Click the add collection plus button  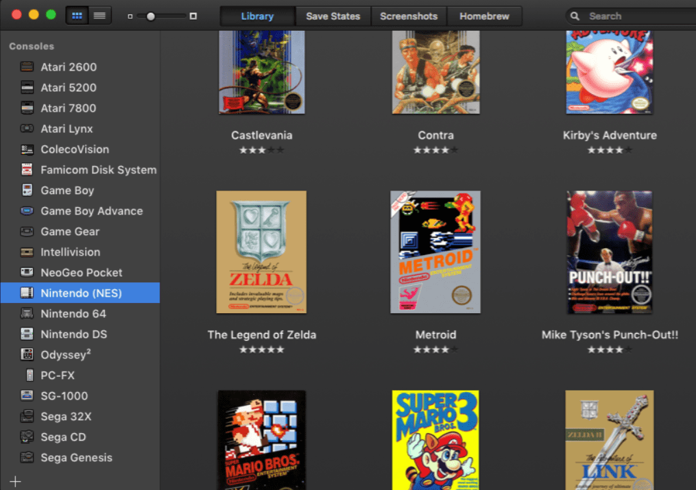(16, 482)
